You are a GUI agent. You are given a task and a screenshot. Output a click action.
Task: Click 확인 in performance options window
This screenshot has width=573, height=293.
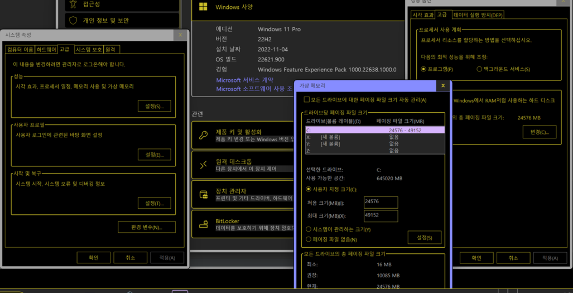click(476, 258)
